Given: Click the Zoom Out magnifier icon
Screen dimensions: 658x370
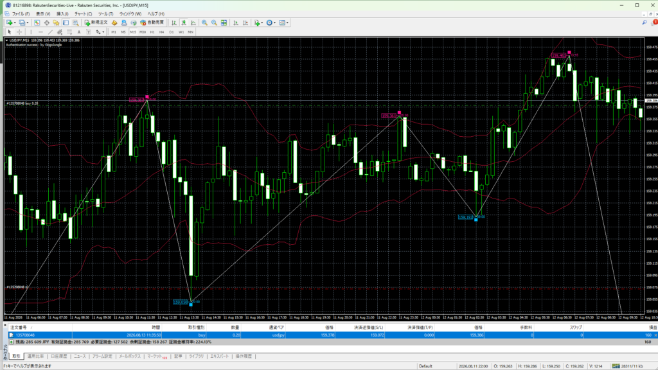Looking at the screenshot, I should [x=214, y=22].
